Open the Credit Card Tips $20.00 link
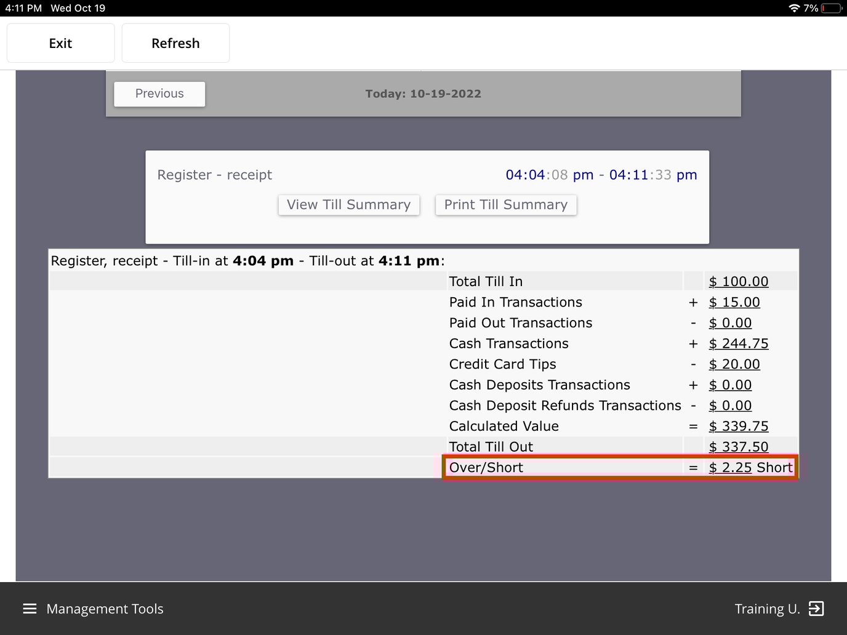Viewport: 847px width, 635px height. 734,364
